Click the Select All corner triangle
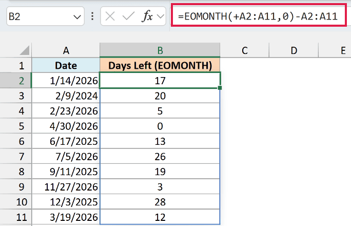 click(25, 50)
